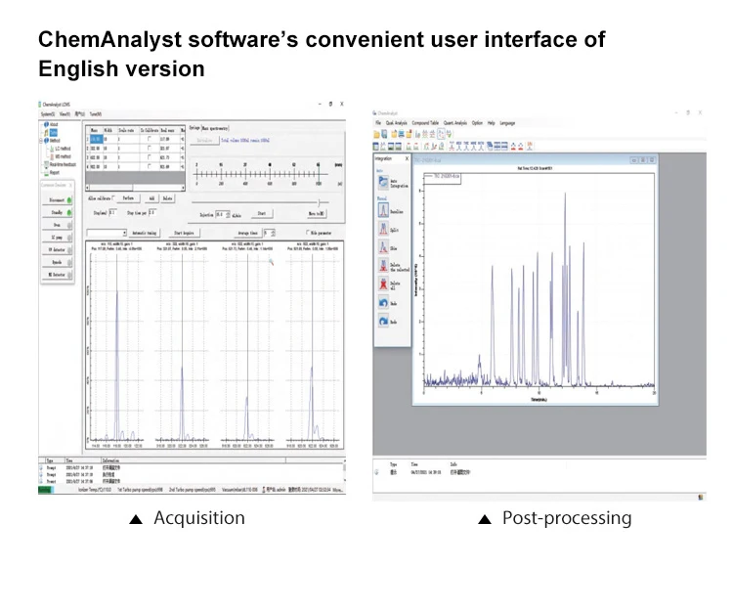Screen dimensions: 733x611
Task: Check To Calibrate box in table row 3
Action: point(150,156)
